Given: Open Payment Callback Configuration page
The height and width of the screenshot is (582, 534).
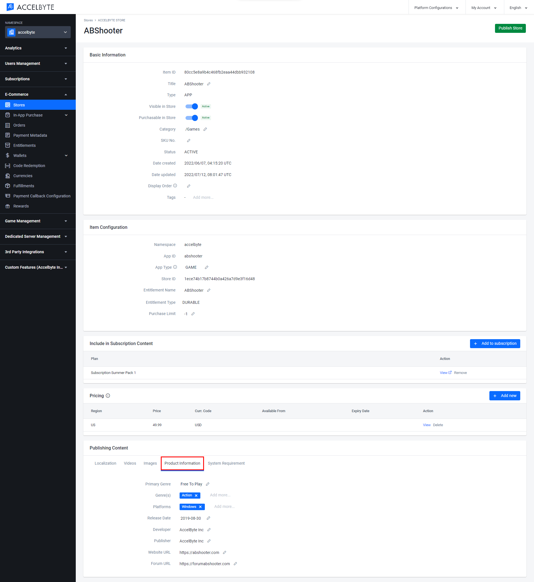Looking at the screenshot, I should tap(38, 196).
